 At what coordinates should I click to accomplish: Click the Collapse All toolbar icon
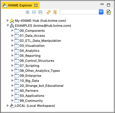pos(41,12)
